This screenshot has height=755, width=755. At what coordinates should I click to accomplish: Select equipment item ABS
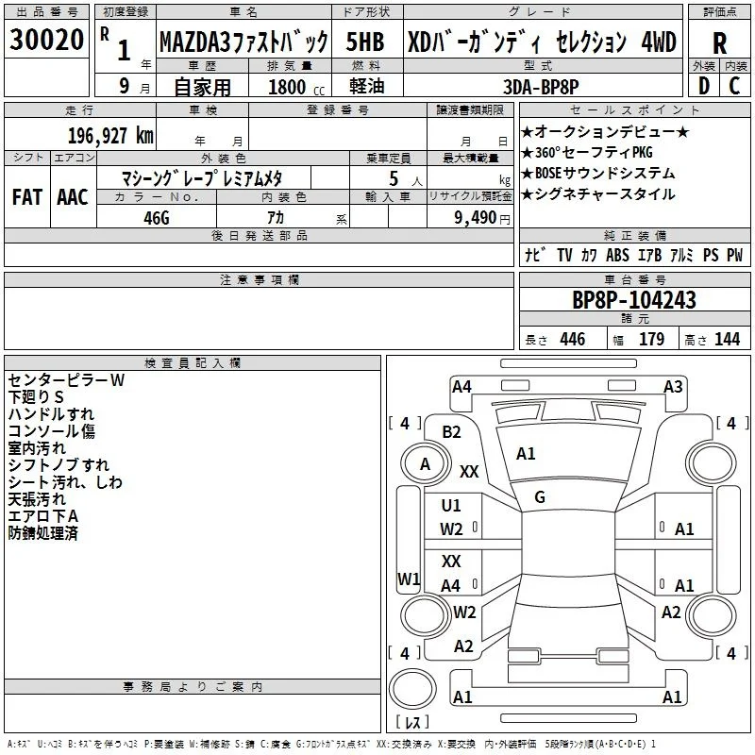(x=617, y=255)
